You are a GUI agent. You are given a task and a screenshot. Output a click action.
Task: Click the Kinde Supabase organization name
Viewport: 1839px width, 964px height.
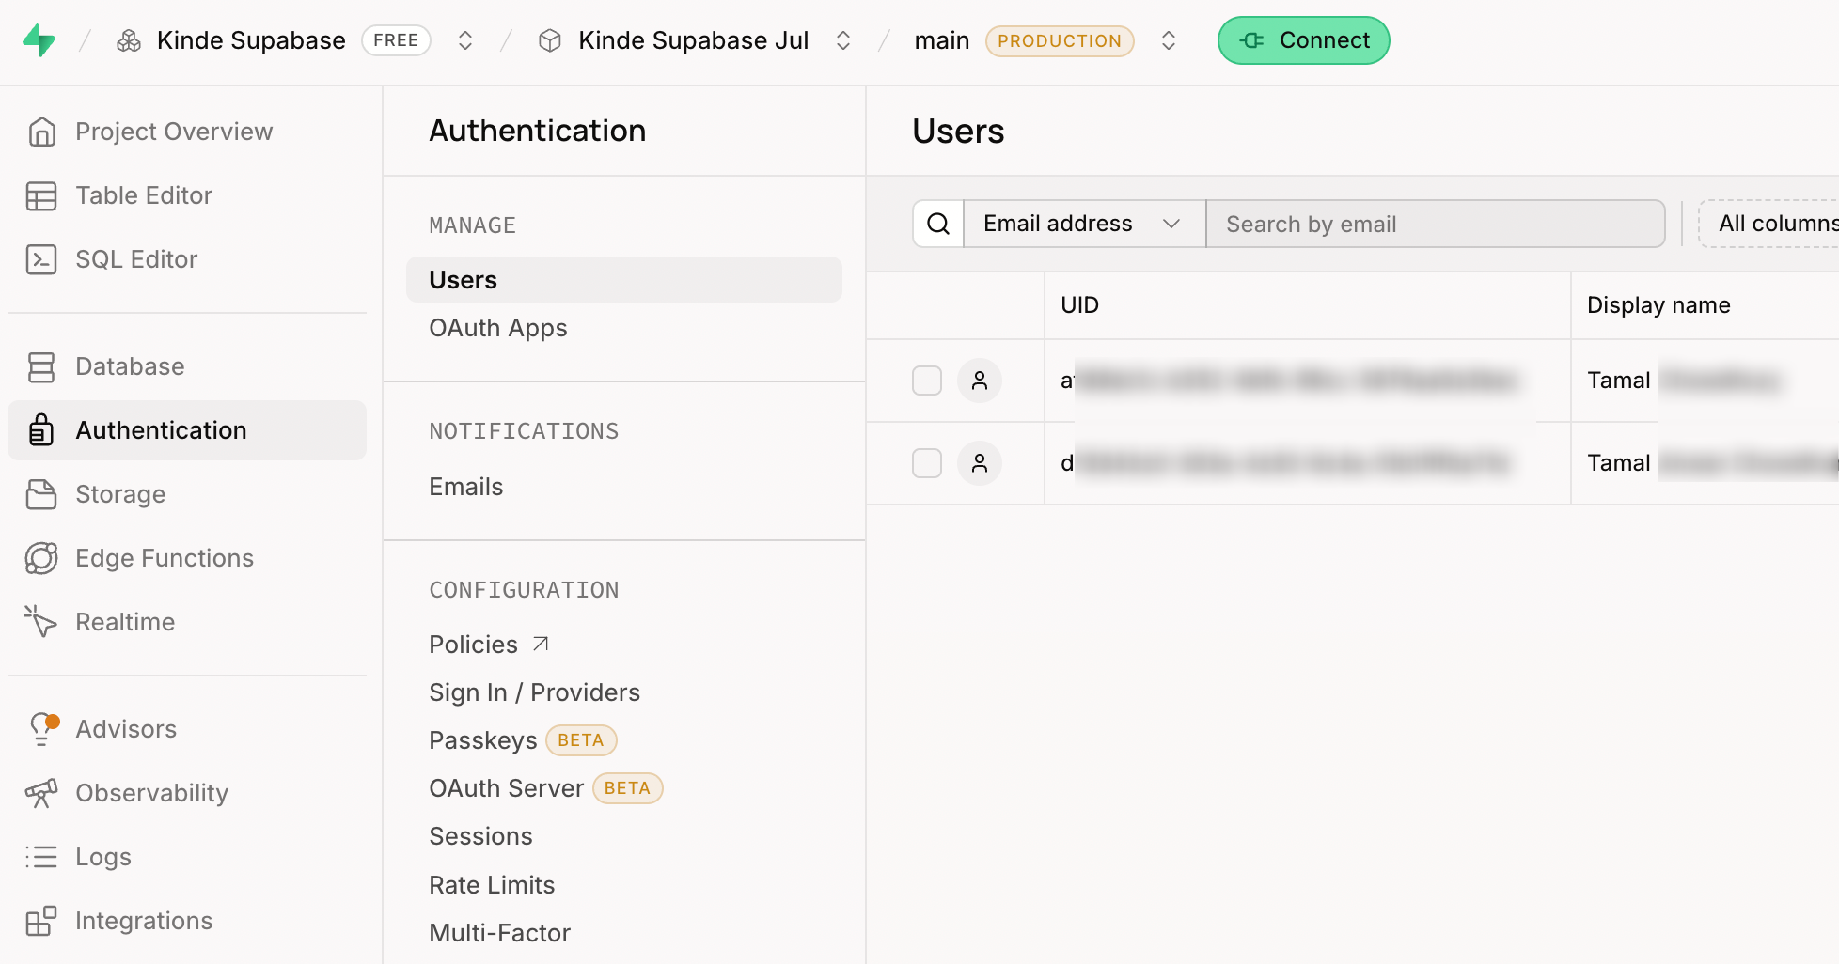pos(251,40)
